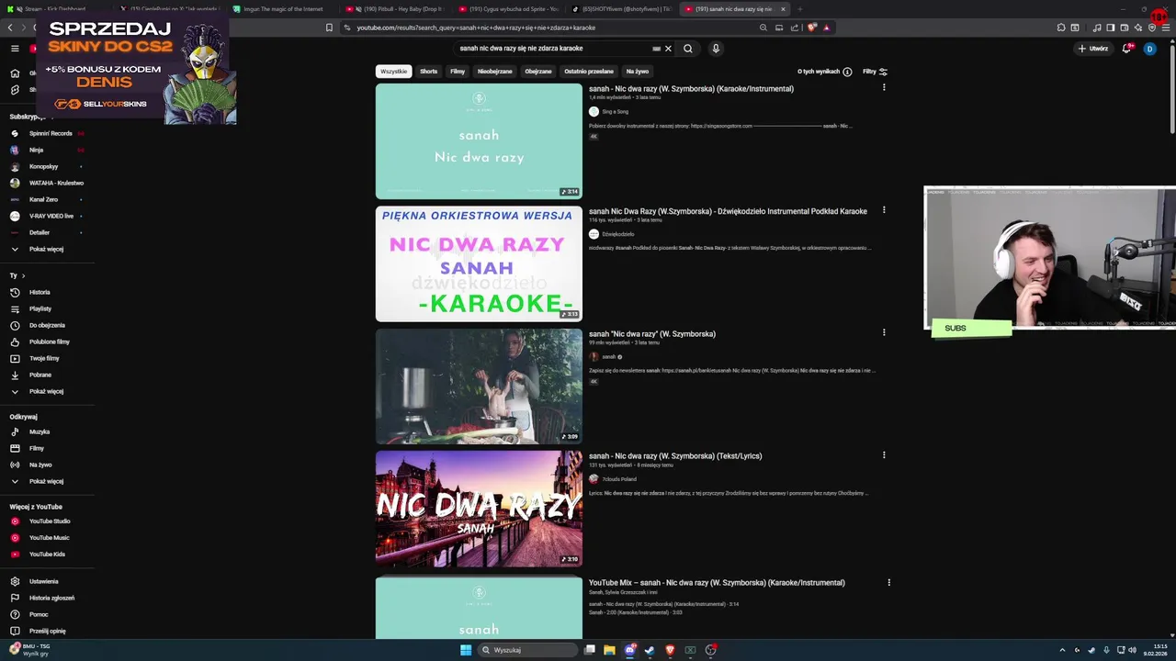
Task: Open thumbnail of sanah Nic dwa razy Karaoke/Instrumental
Action: 479,141
